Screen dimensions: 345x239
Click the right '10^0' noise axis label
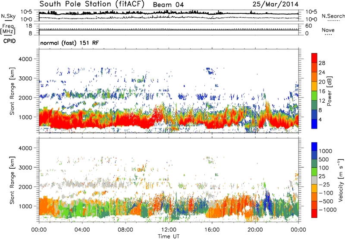[311, 19]
